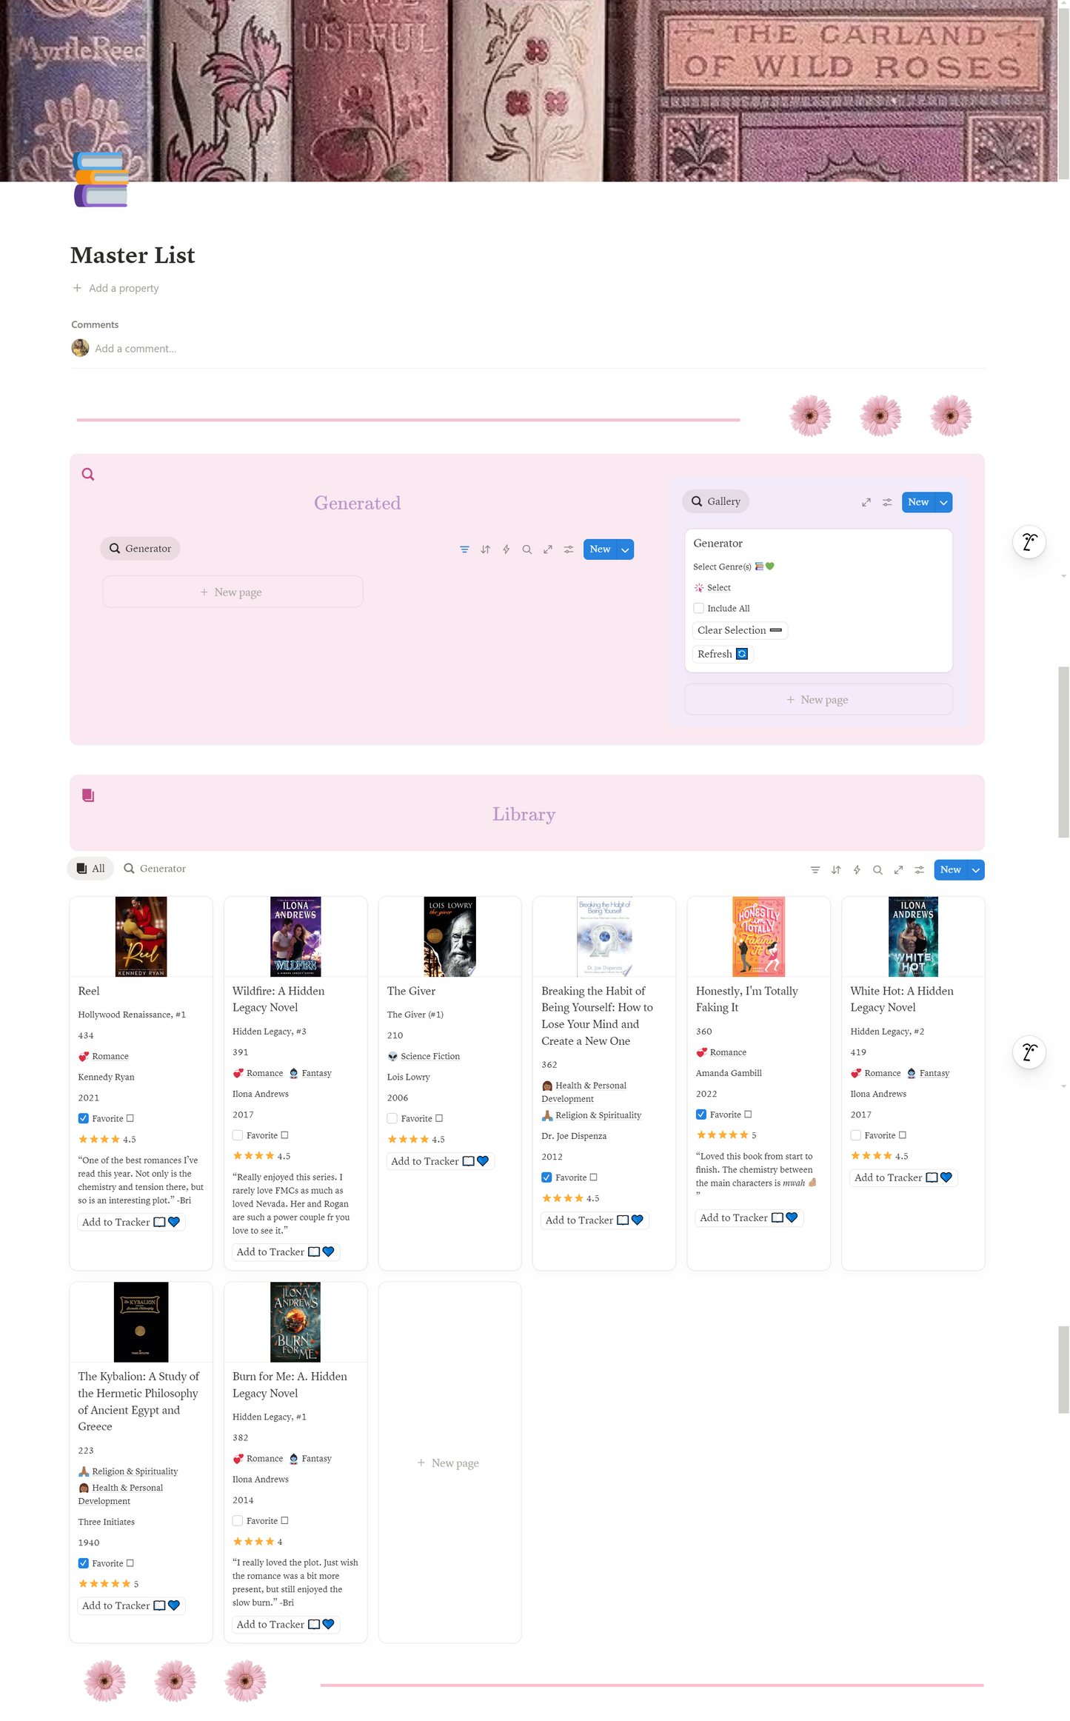
Task: Click the expand icon in Library toolbar
Action: tap(897, 870)
